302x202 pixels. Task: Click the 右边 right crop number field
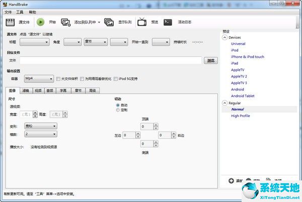(x=165, y=135)
